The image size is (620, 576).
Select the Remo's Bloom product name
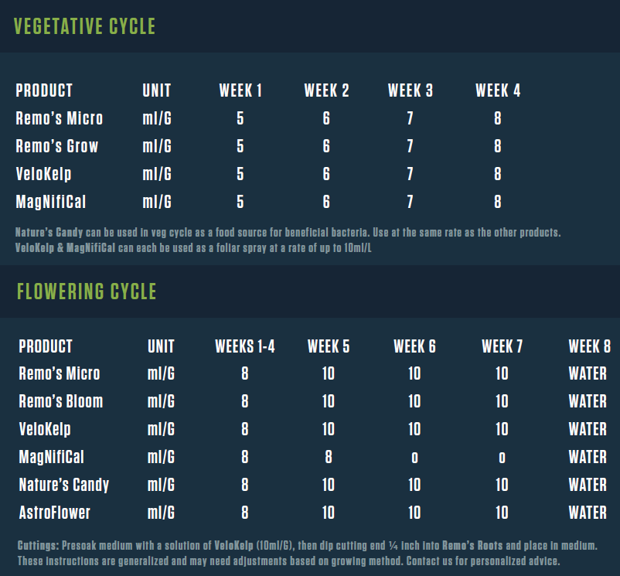click(x=60, y=401)
